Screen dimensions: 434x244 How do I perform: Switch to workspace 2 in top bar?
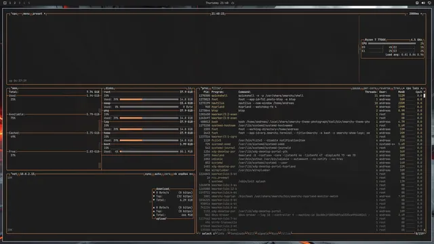click(x=15, y=3)
